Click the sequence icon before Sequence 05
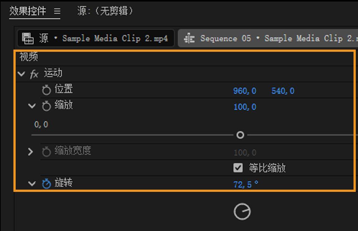The image size is (358, 231). pyautogui.click(x=189, y=38)
